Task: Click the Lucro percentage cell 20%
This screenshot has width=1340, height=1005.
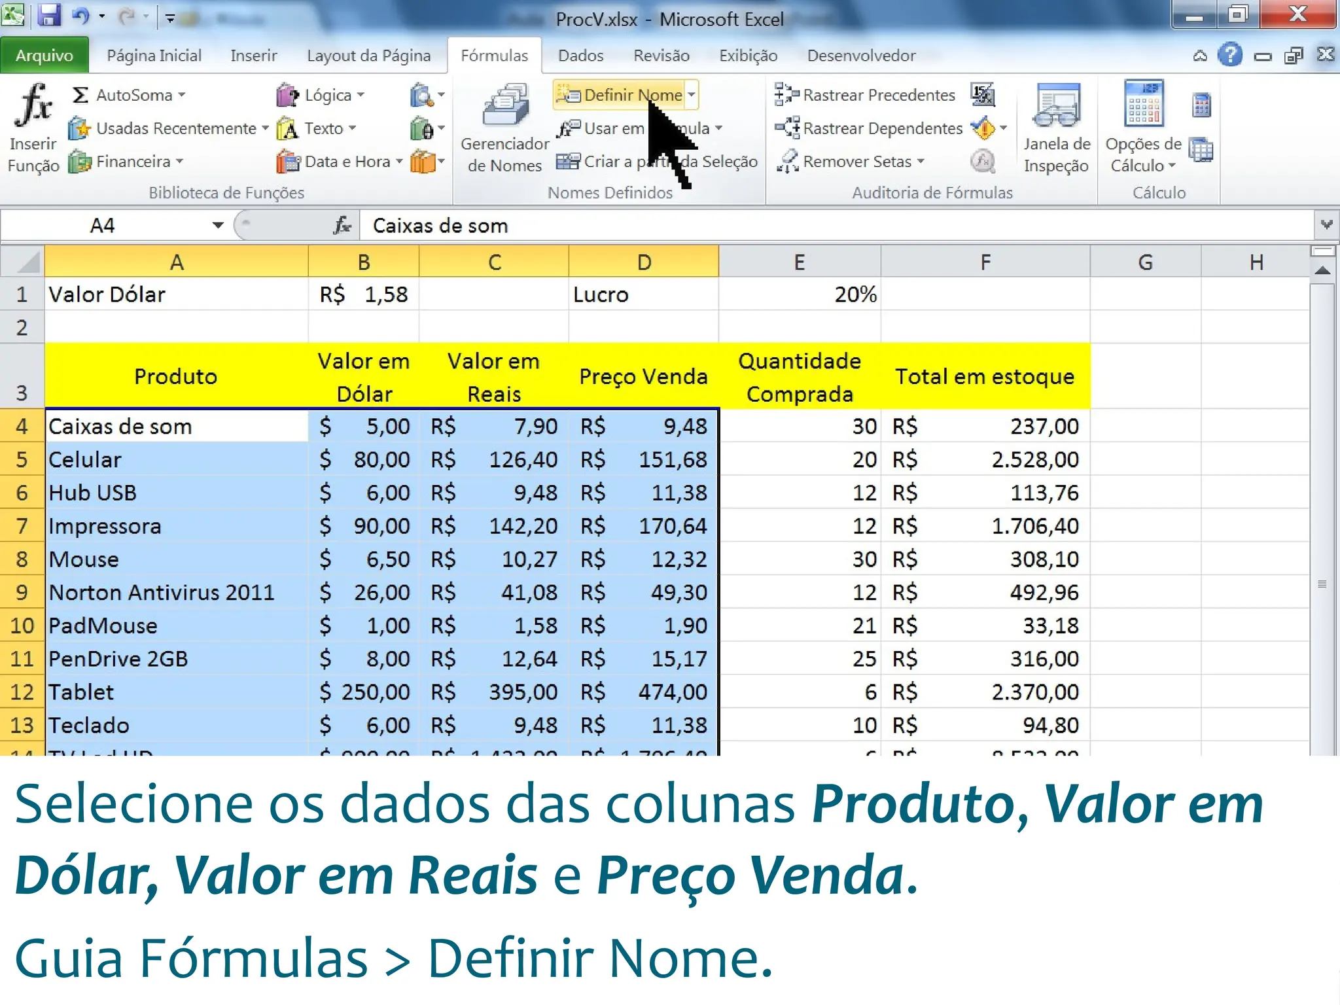Action: click(800, 294)
